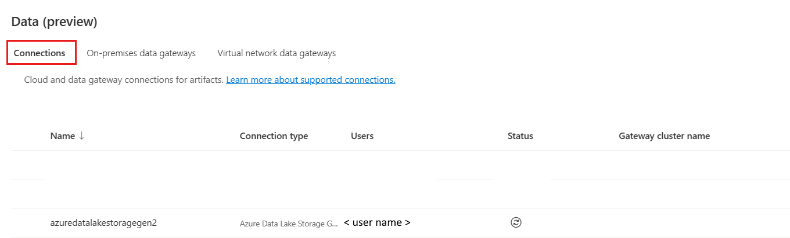
Task: Open the azuredatalakestoragegen2 connection
Action: 103,222
